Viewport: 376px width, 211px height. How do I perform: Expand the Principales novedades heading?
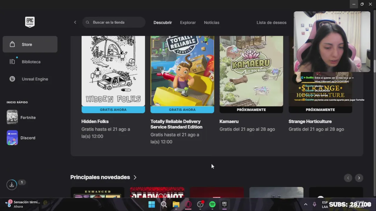coord(100,177)
